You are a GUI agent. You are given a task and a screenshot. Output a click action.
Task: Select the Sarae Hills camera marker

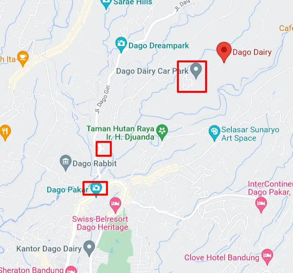106,2
